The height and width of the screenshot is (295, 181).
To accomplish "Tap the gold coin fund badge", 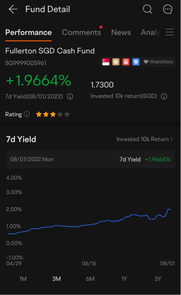I will [116, 62].
